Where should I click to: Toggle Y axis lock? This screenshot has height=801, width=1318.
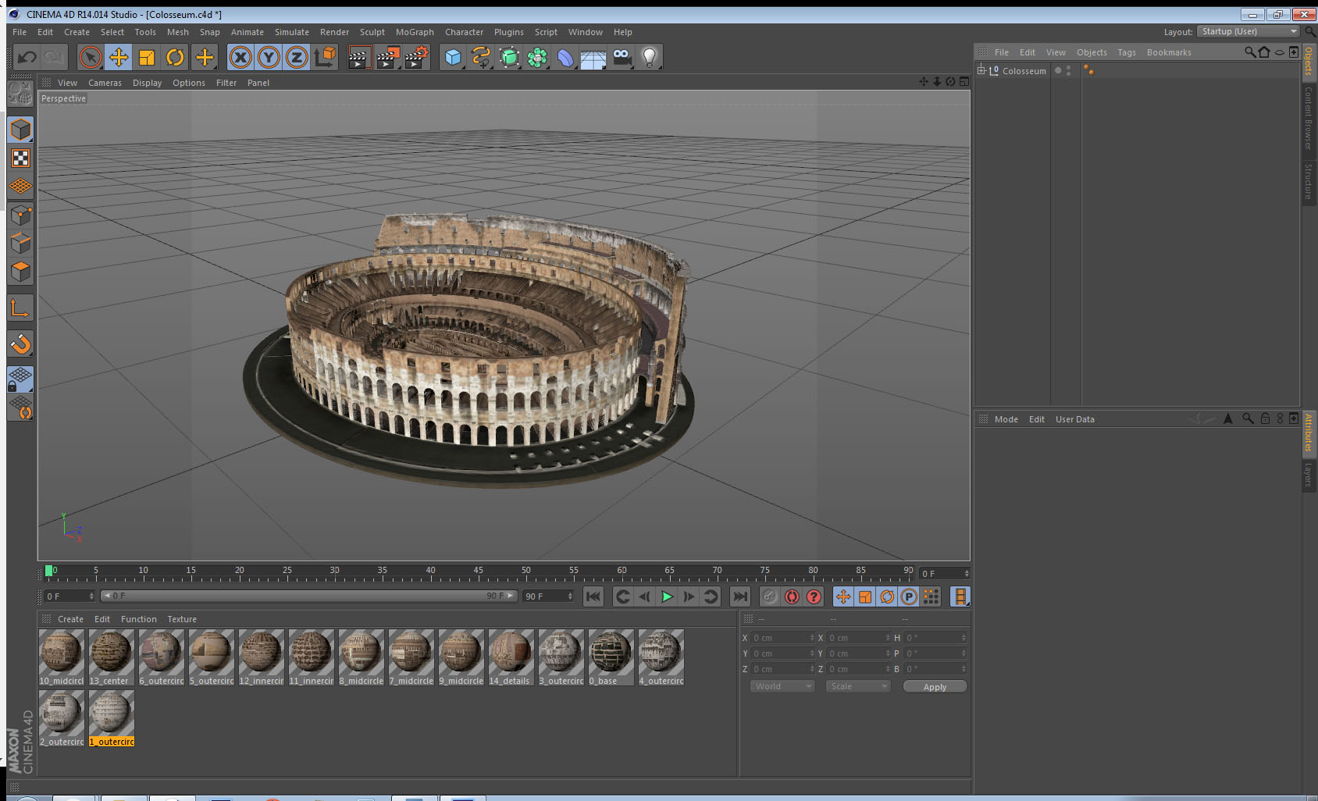point(269,57)
